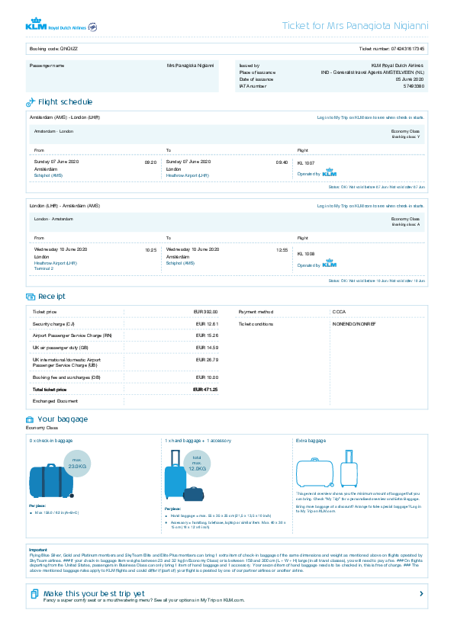
Task: Click the blue hand baggage trolley illustration
Action: pyautogui.click(x=175, y=474)
